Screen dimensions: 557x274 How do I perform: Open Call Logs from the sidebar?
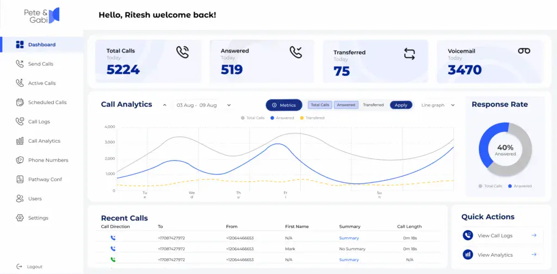tap(39, 122)
